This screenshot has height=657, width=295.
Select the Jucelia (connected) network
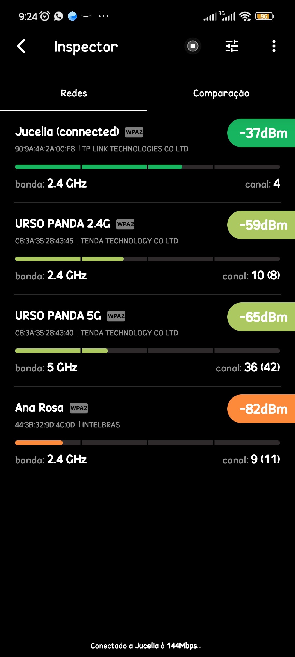[67, 132]
